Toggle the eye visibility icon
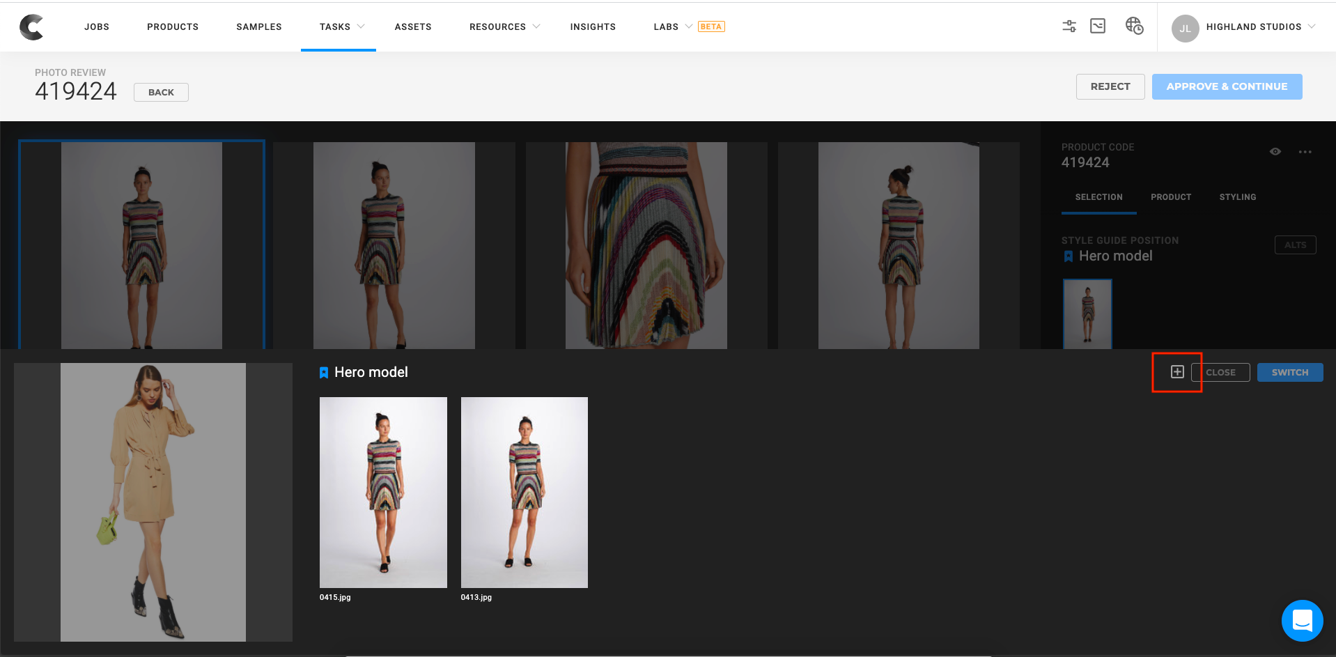Screen dimensions: 1336x657 (1275, 152)
